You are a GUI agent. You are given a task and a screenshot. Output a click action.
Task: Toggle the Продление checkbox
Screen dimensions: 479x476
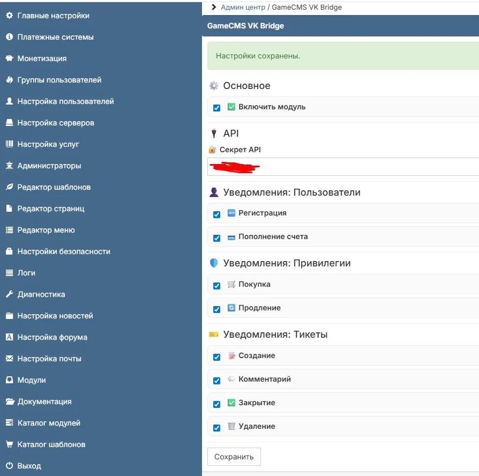(216, 309)
